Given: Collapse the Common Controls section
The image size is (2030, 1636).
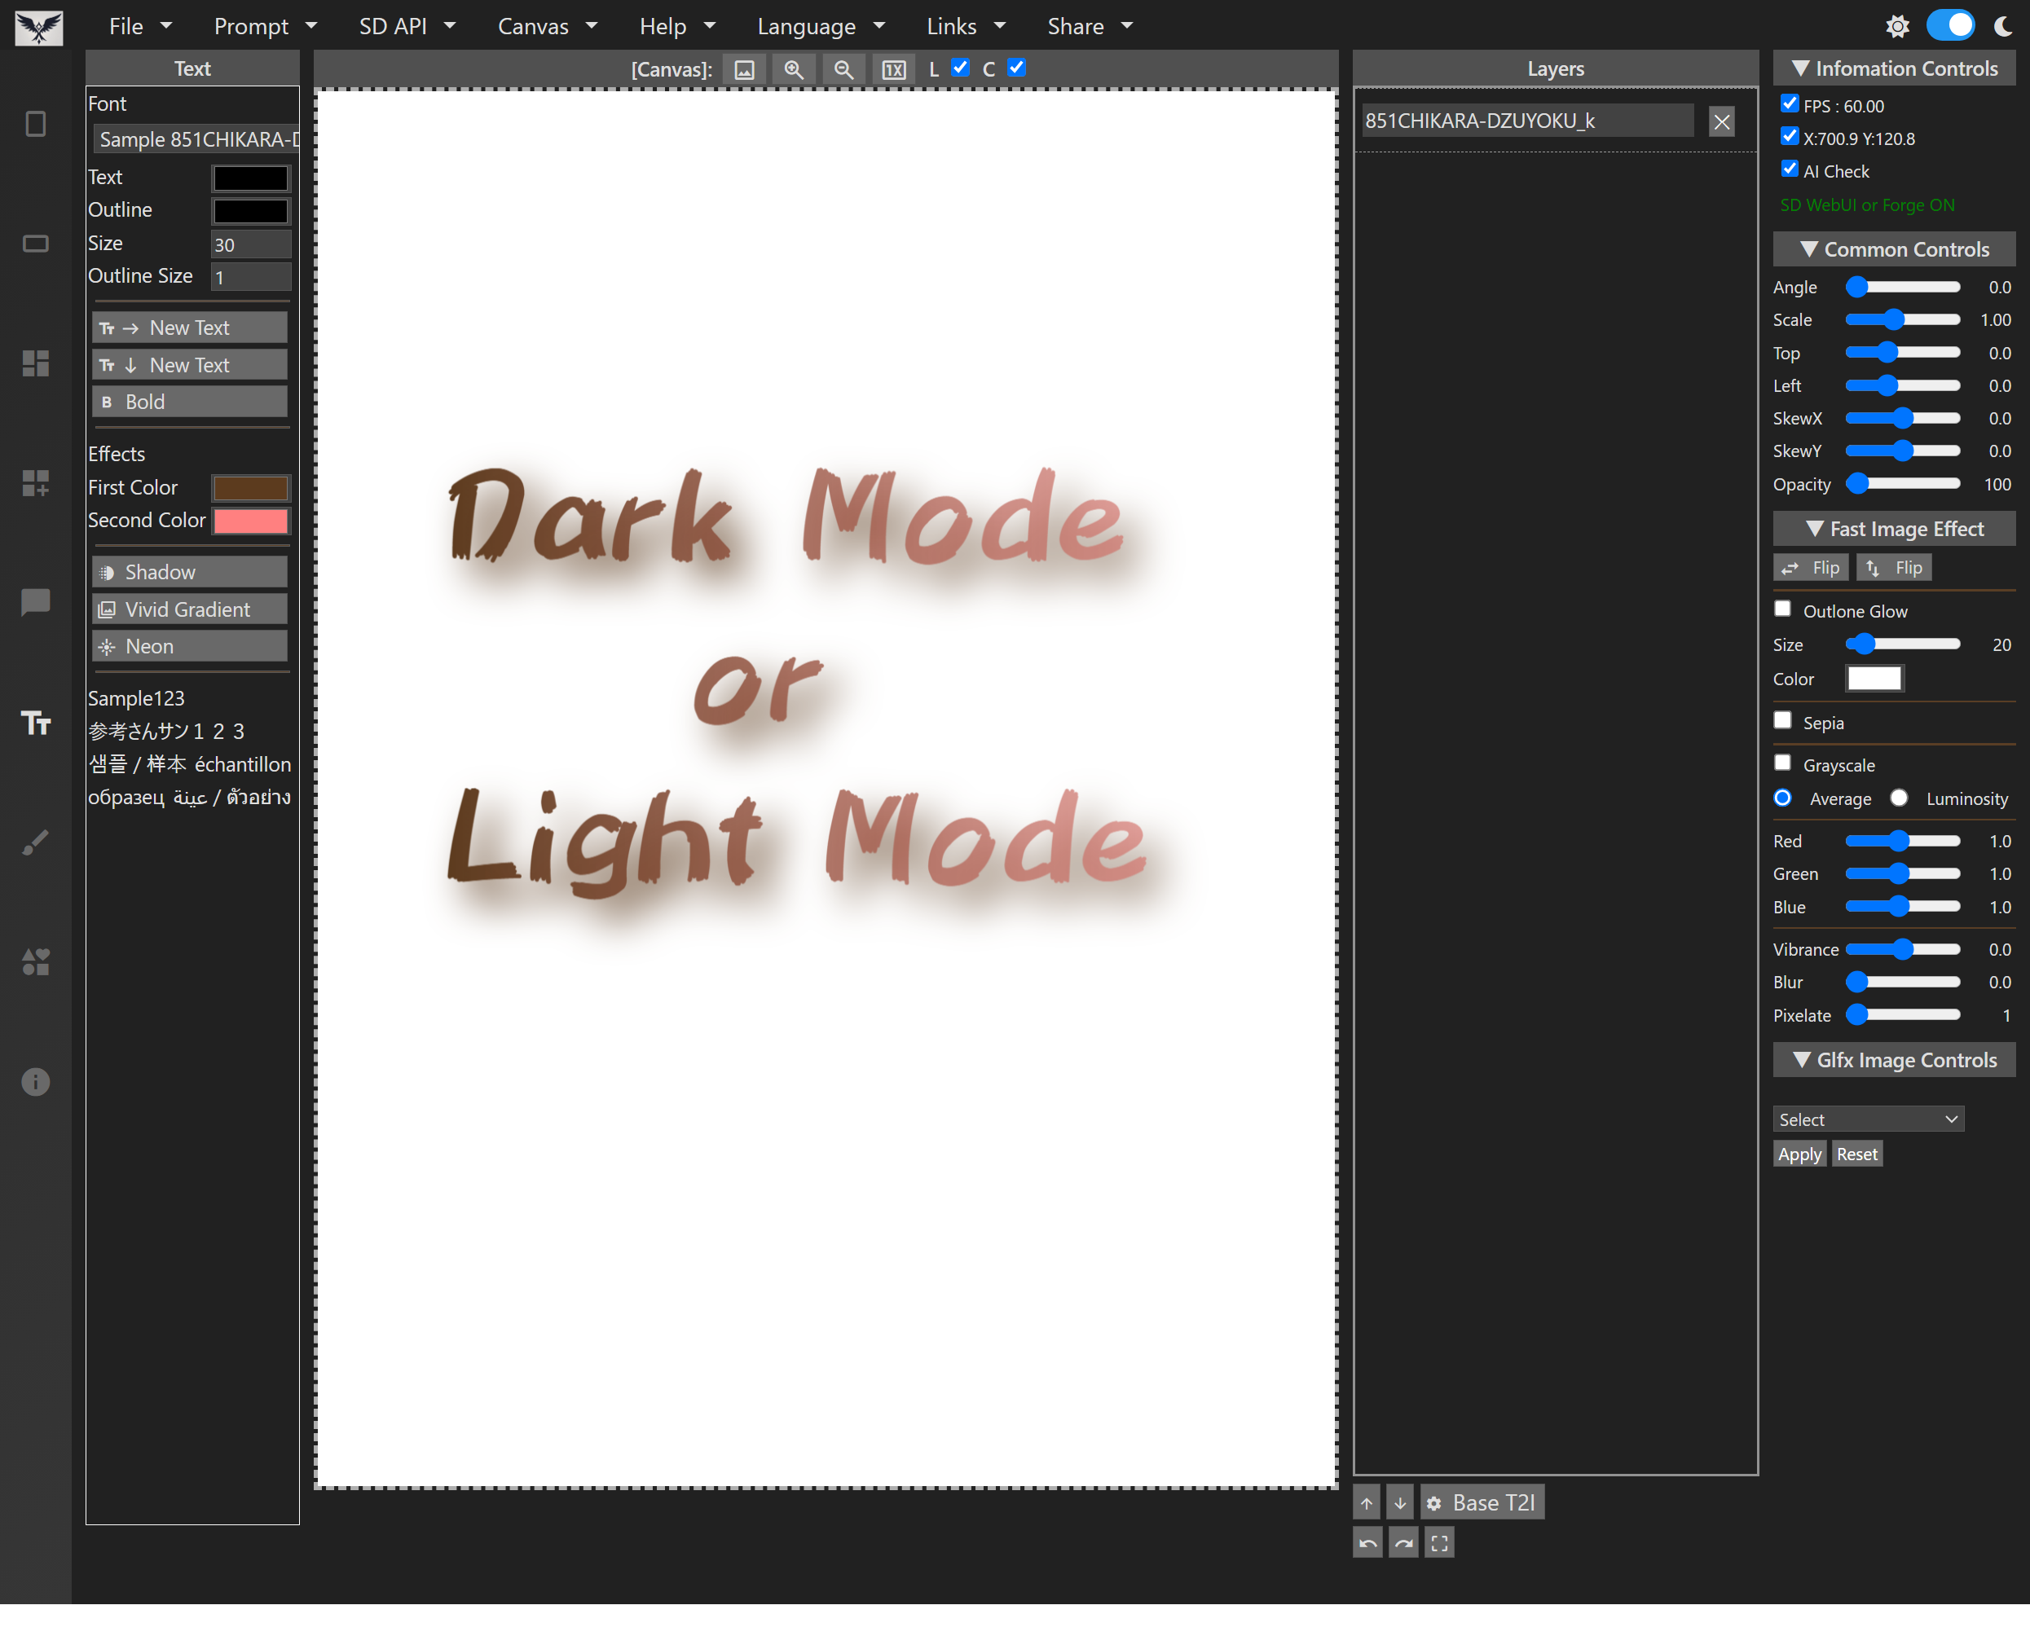Looking at the screenshot, I should pos(1894,248).
